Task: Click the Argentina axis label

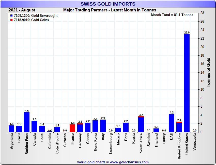Action: (12, 142)
